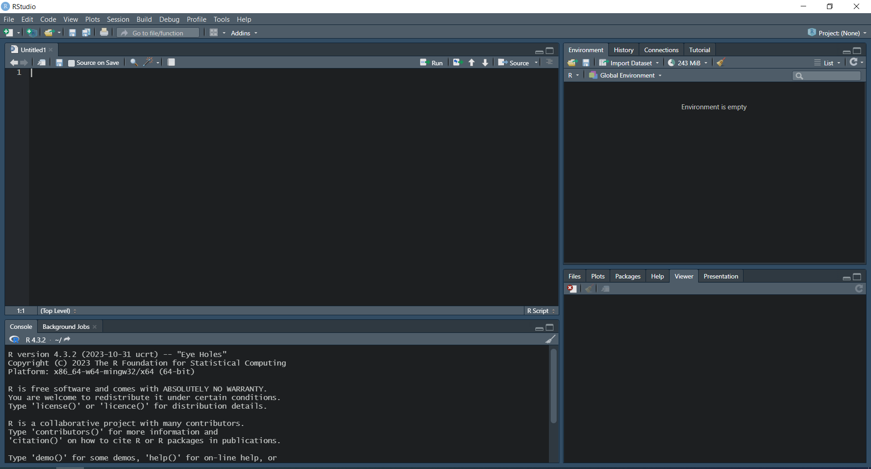
Task: Click the console working directory arrow
Action: tap(67, 339)
